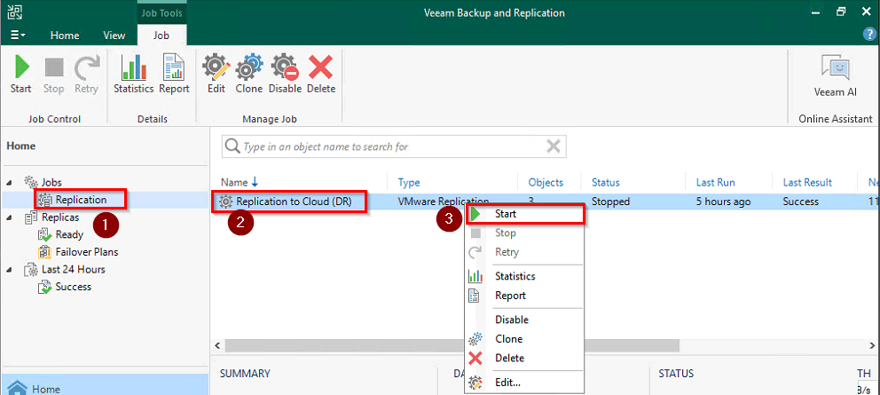Open Report from the ribbon Details group
Image resolution: width=880 pixels, height=395 pixels.
click(x=174, y=74)
